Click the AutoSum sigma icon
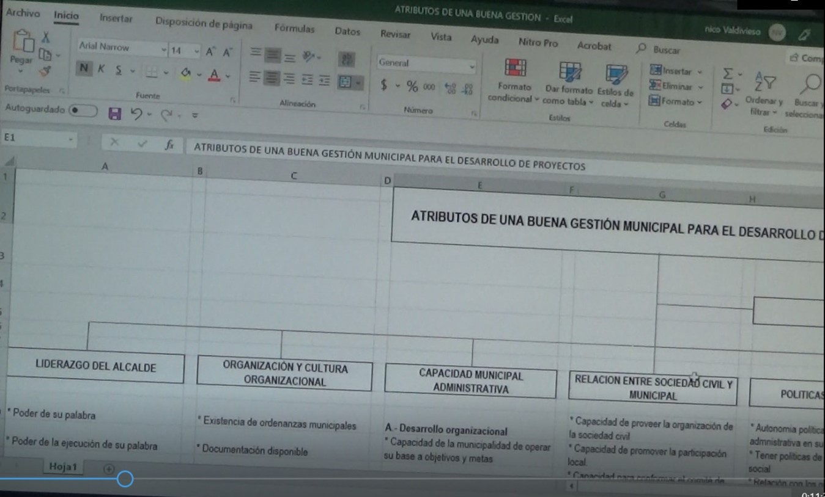This screenshot has width=825, height=497. pos(727,74)
